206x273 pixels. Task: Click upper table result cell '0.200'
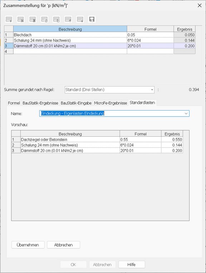point(185,46)
